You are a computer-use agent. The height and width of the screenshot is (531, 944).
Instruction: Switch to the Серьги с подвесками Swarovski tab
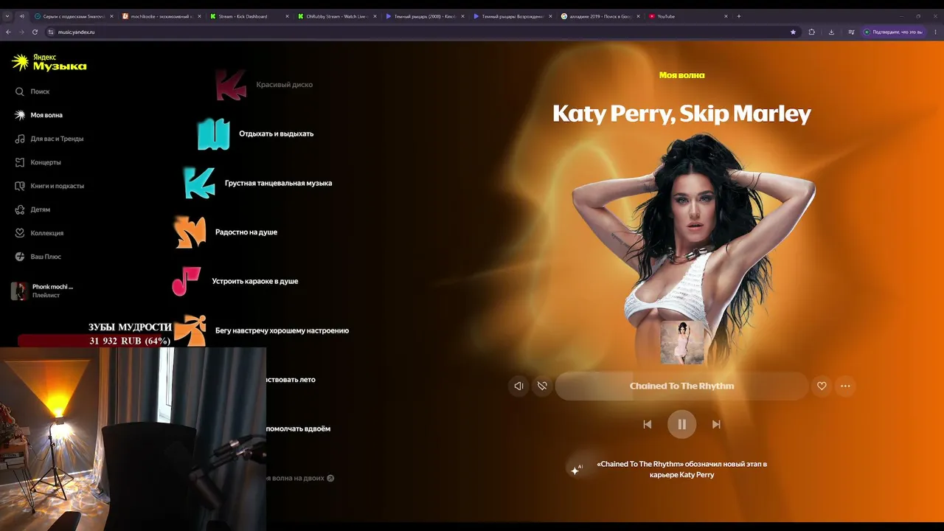(x=74, y=16)
